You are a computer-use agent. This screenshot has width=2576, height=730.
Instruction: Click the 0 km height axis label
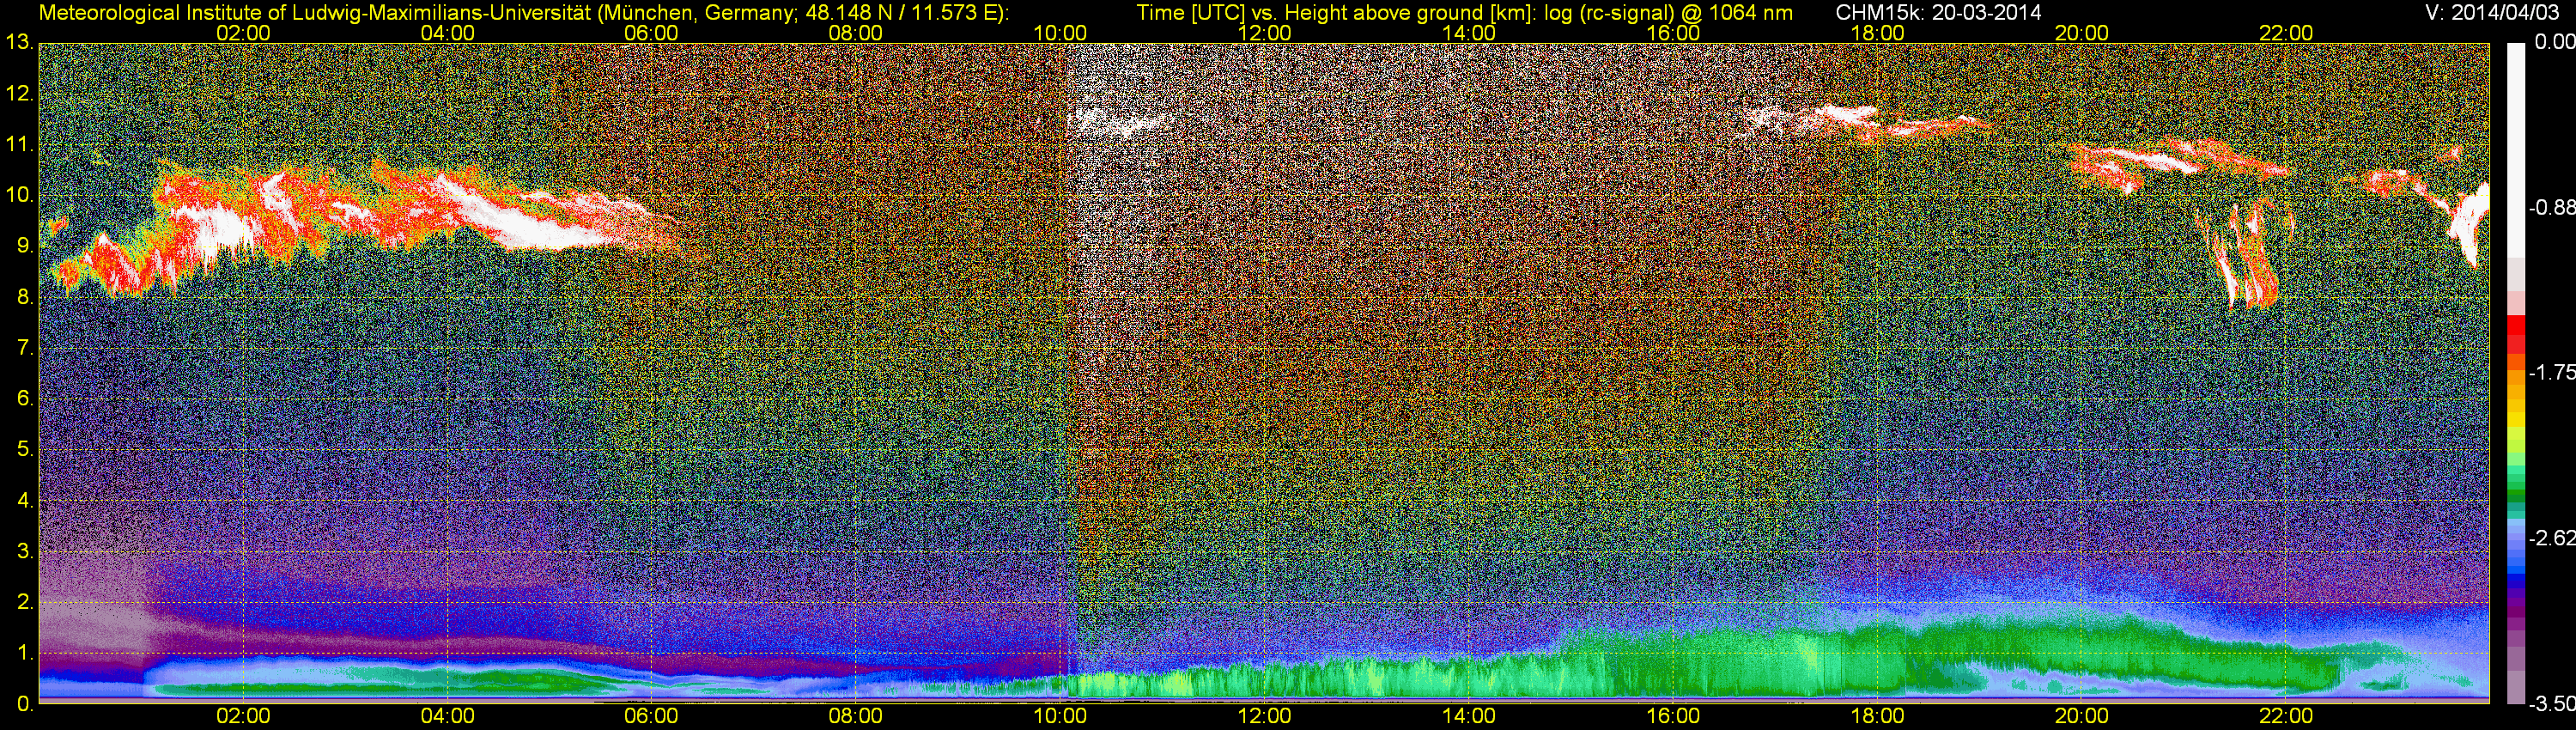coord(25,704)
